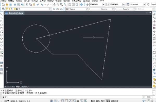
Task: Open the ByLayer lineweight dropdown
Action: point(134,9)
